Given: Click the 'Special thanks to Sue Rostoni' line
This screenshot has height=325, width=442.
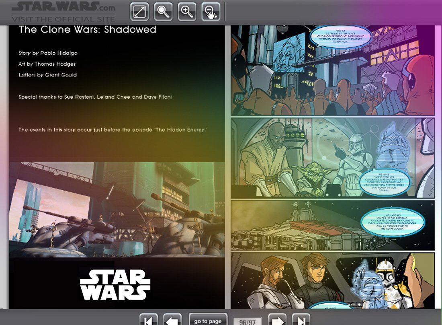Looking at the screenshot, I should [x=95, y=97].
